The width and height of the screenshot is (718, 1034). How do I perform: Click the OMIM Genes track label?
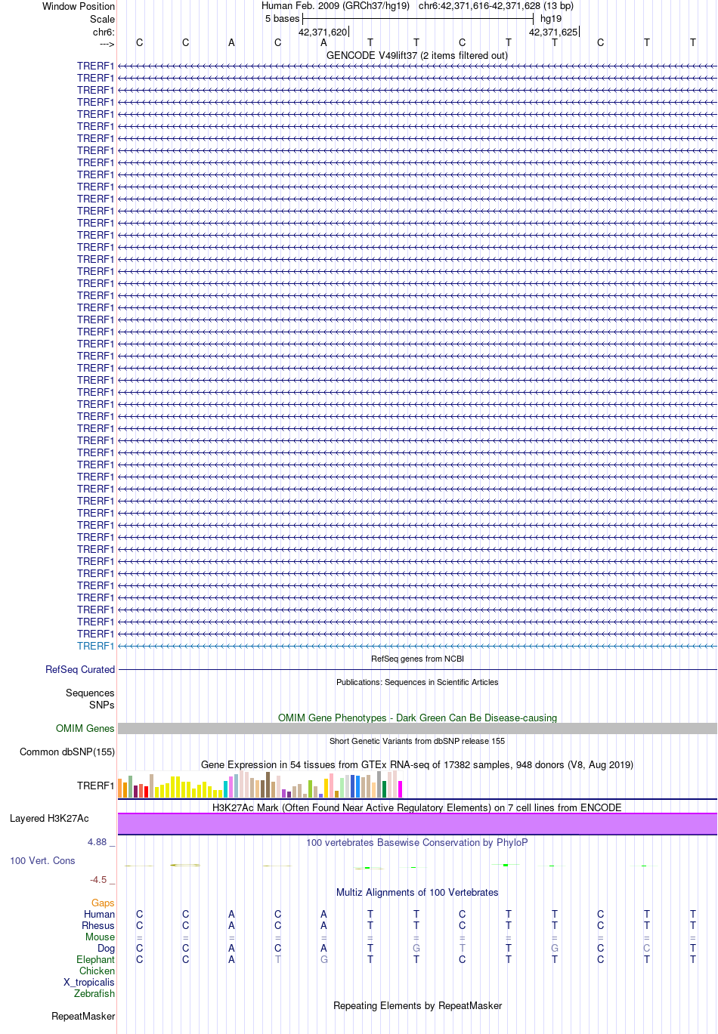[x=85, y=728]
